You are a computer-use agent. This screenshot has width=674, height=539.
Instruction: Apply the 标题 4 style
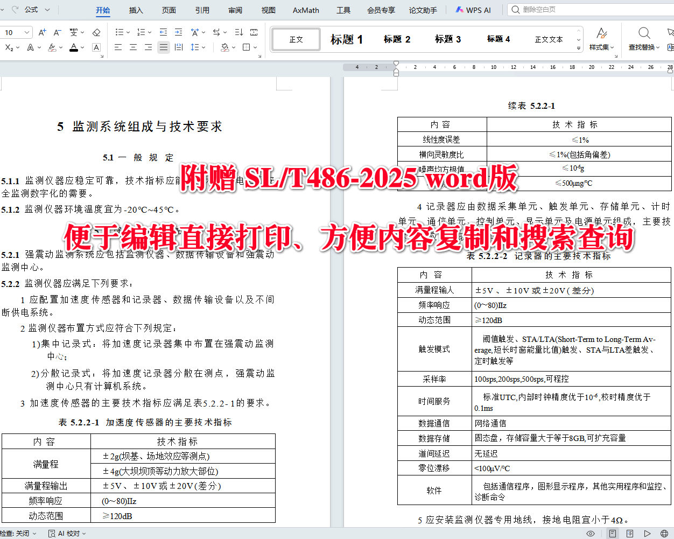[499, 39]
